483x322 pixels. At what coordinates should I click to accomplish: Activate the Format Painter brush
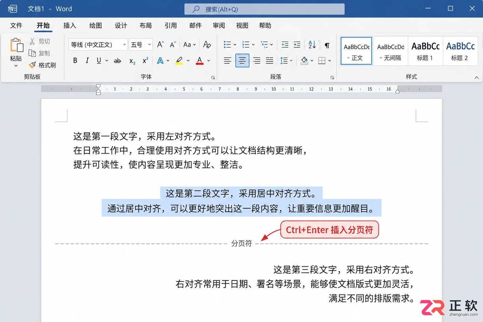pyautogui.click(x=32, y=65)
